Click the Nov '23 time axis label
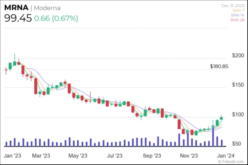 pyautogui.click(x=189, y=155)
